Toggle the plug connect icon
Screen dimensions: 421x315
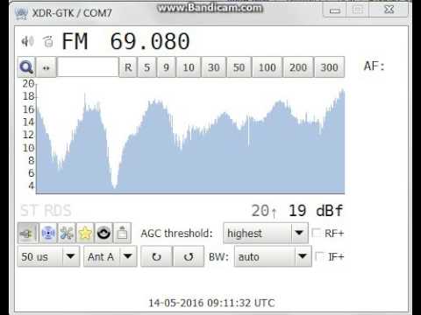tap(28, 233)
